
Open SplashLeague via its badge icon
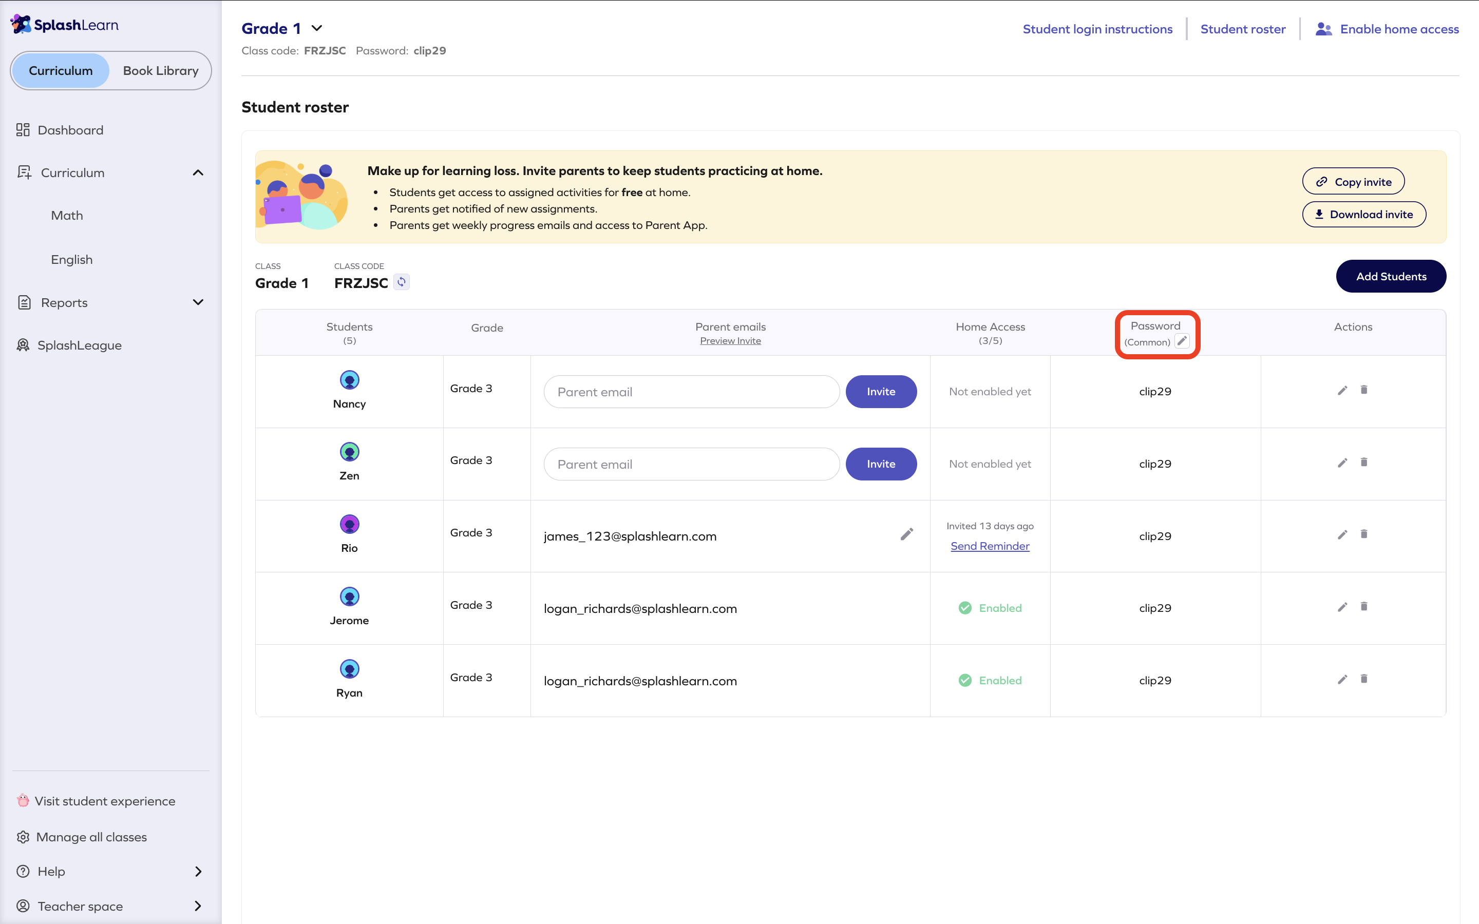[23, 345]
